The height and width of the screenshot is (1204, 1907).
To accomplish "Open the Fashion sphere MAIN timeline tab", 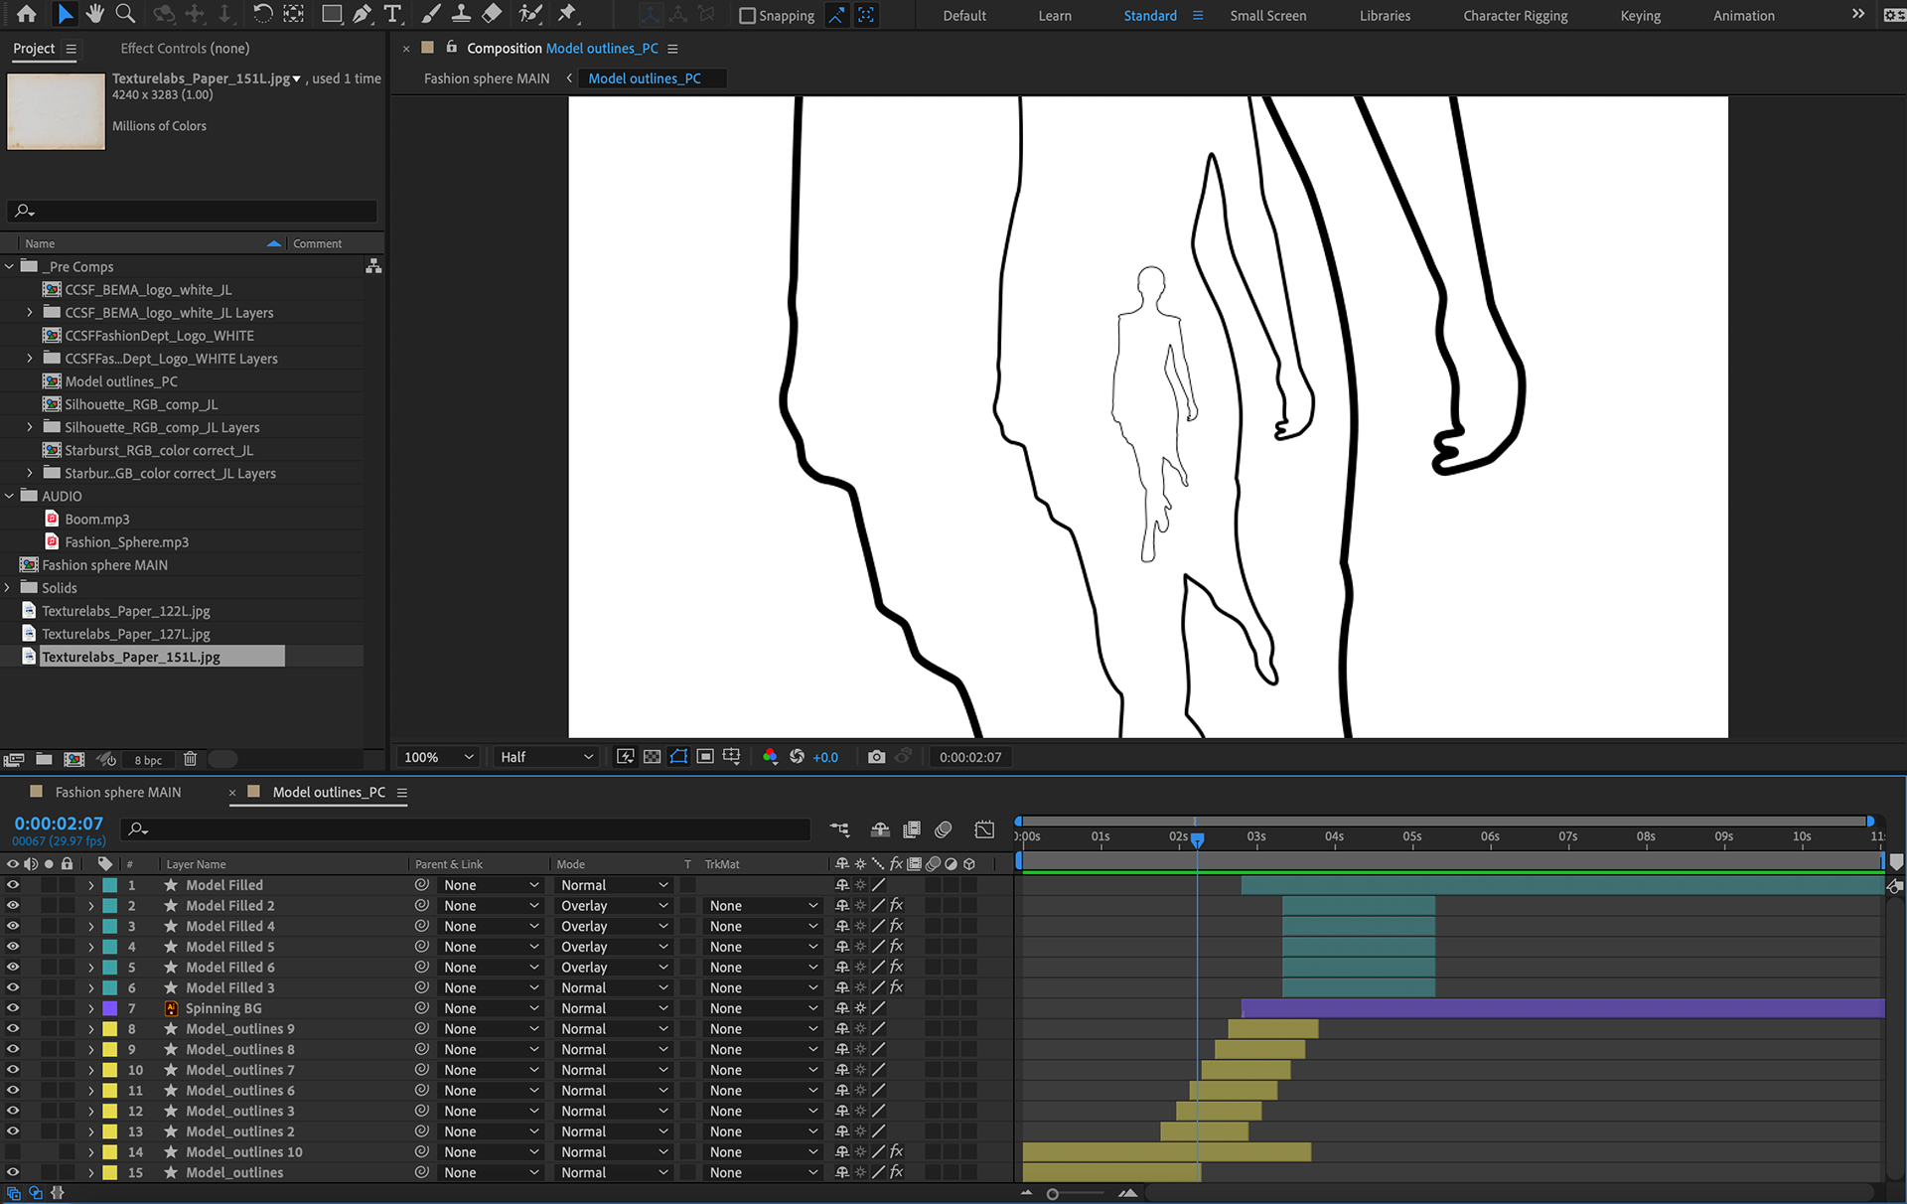I will (118, 792).
